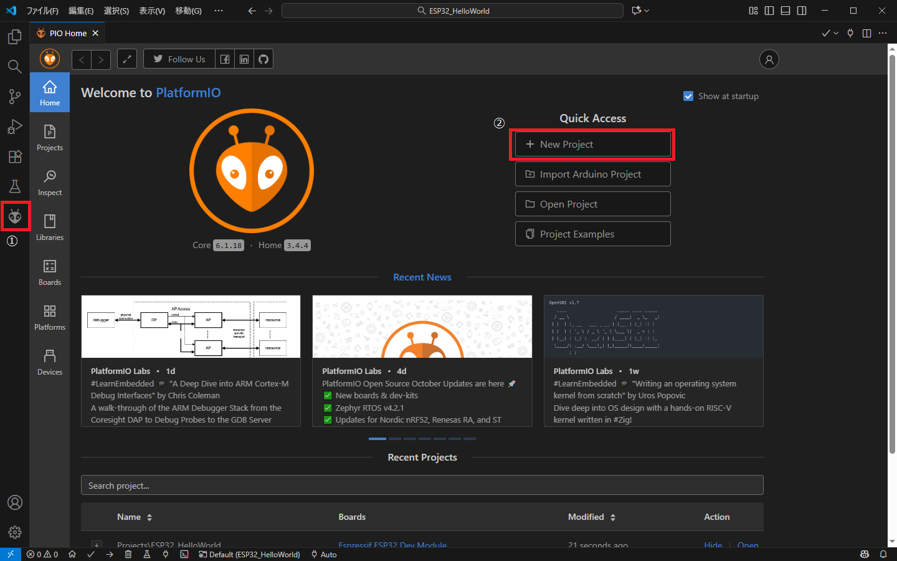897x561 pixels.
Task: Open the 表示(V) menu
Action: pyautogui.click(x=152, y=11)
